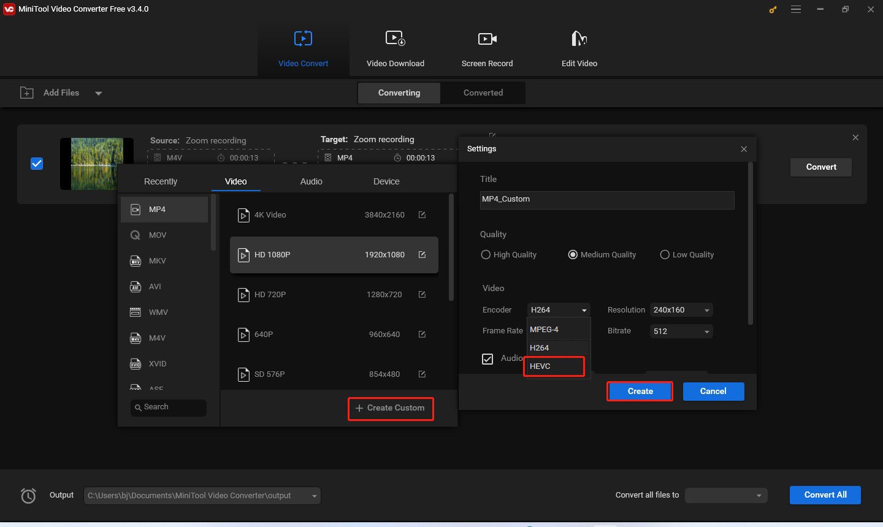
Task: Collapse the Encoder dropdown showing H264
Action: [559, 310]
